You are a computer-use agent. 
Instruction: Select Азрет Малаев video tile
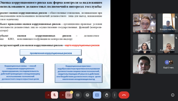[x=168, y=44]
